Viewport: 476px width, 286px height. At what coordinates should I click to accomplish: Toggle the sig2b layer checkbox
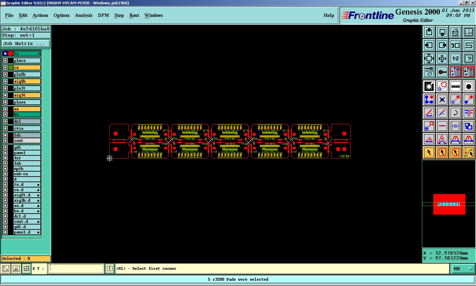click(5, 81)
